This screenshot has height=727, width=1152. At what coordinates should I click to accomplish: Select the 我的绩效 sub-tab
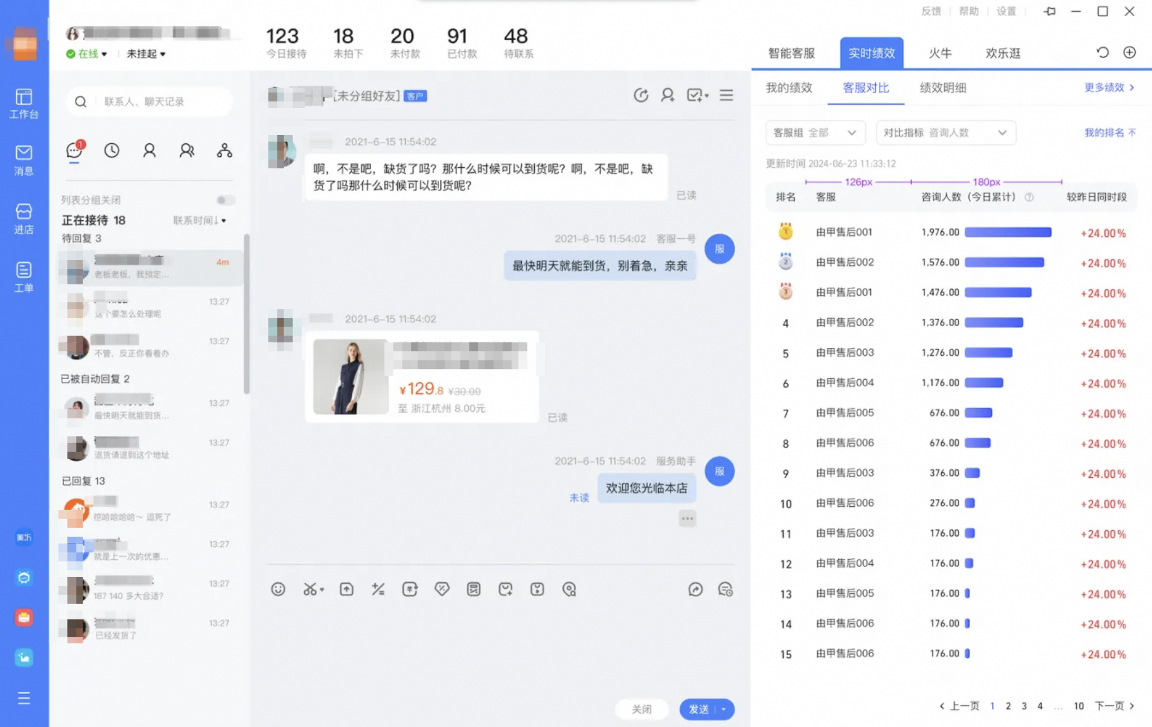coord(789,88)
